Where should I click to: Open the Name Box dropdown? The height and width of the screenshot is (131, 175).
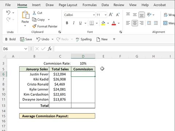(26, 49)
